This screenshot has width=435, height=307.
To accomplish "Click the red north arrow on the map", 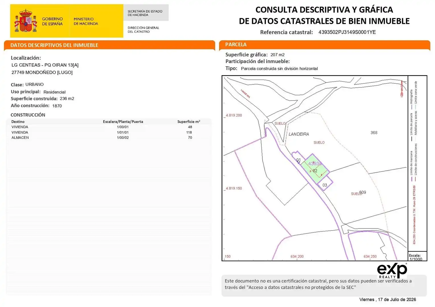I will pos(402,89).
